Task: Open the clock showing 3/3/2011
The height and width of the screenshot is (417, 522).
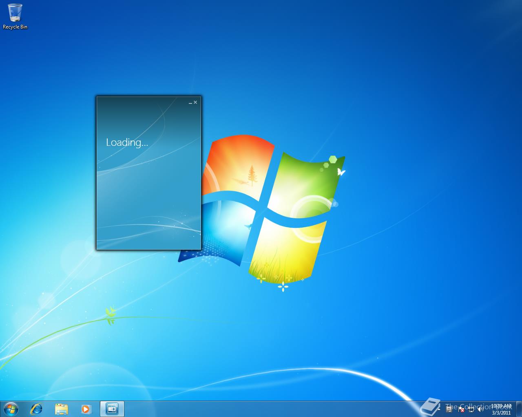Action: coord(501,409)
